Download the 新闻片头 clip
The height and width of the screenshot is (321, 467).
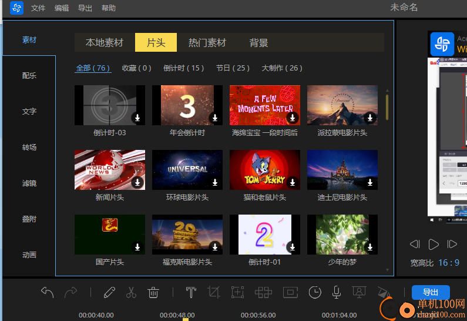[137, 182]
